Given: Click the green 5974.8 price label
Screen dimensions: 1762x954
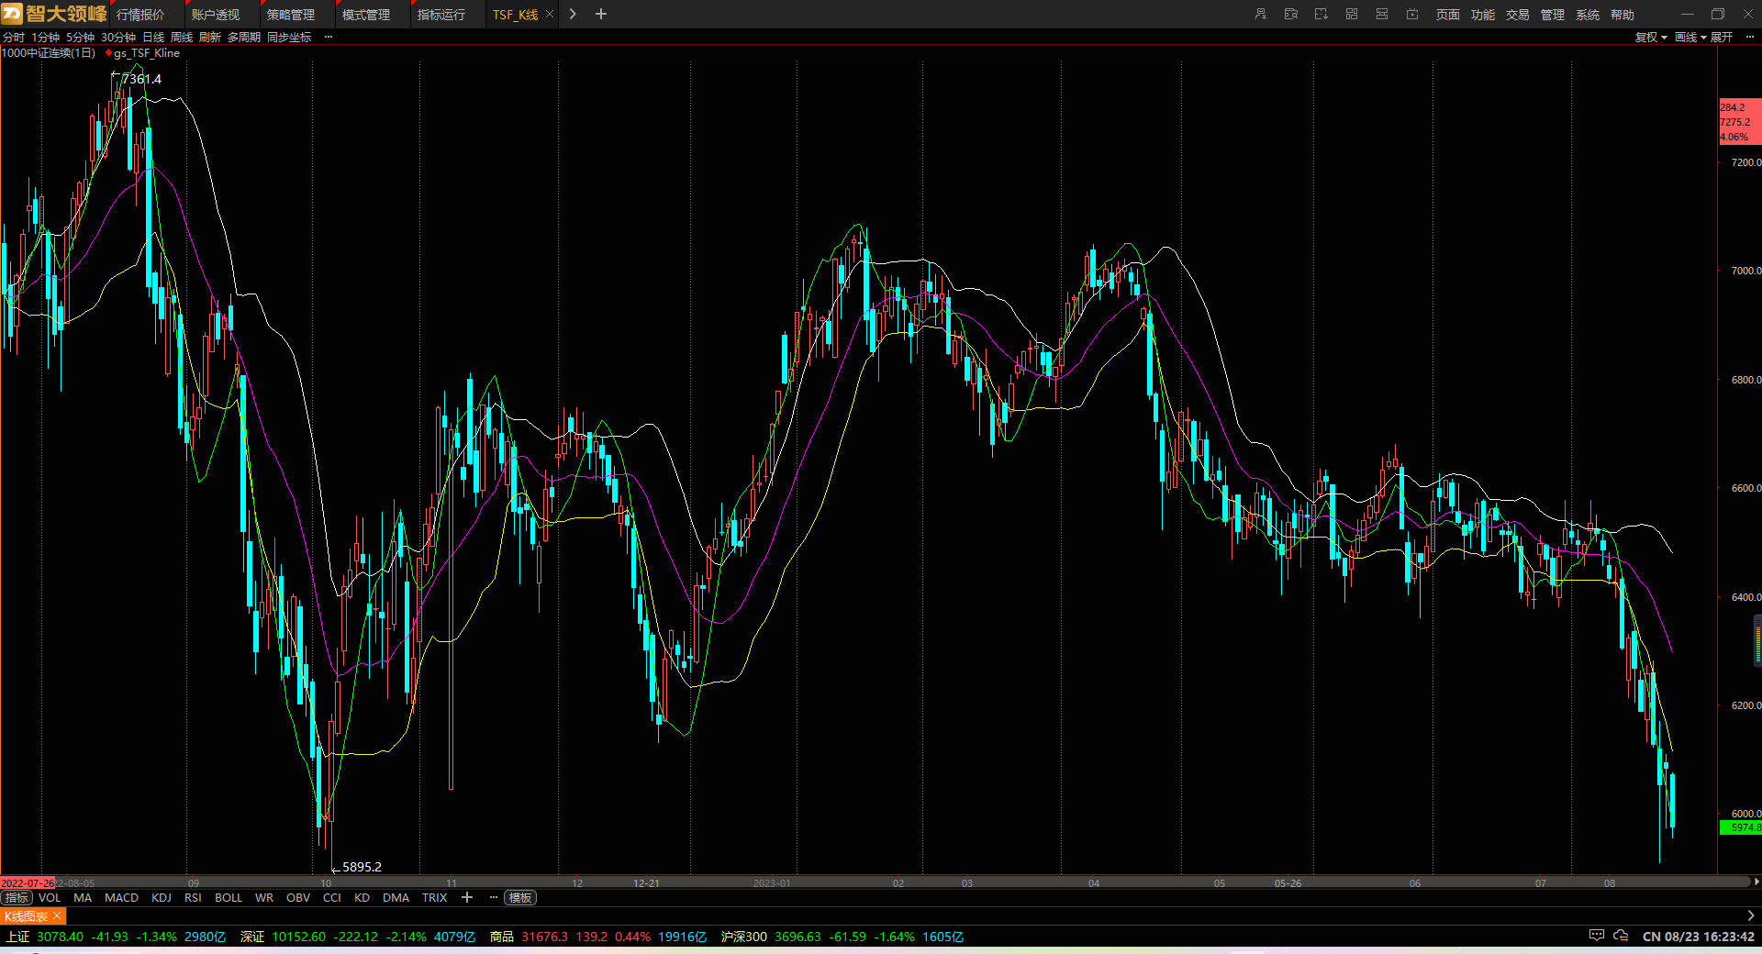Looking at the screenshot, I should point(1741,827).
